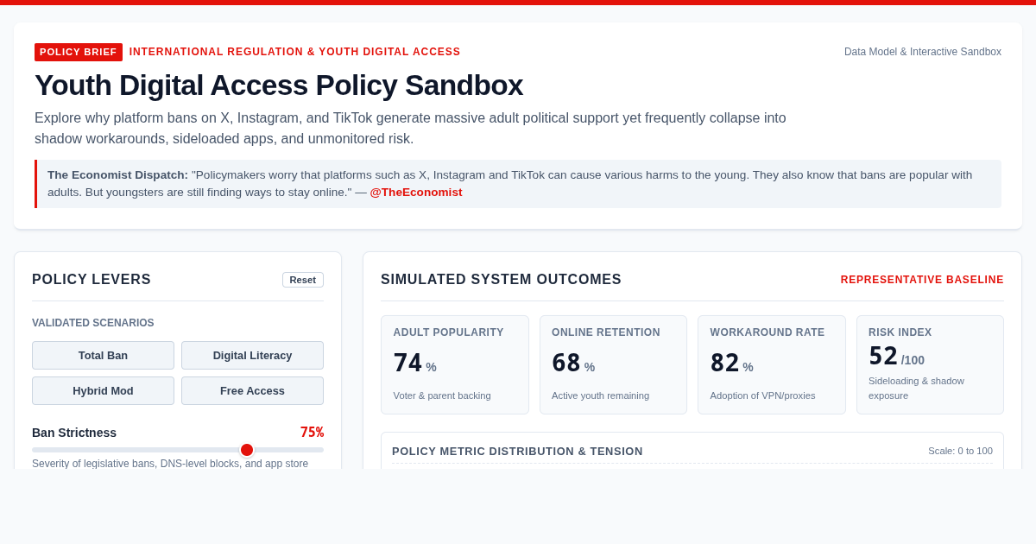Image resolution: width=1036 pixels, height=544 pixels.
Task: Click the 'Scale: 0 to 100' label
Action: (960, 451)
